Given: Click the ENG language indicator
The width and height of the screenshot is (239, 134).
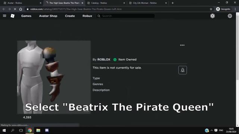Looking at the screenshot, I should (221, 130).
